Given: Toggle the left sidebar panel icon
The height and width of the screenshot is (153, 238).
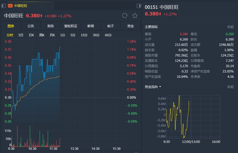Looking at the screenshot, I should (x=3, y=6).
